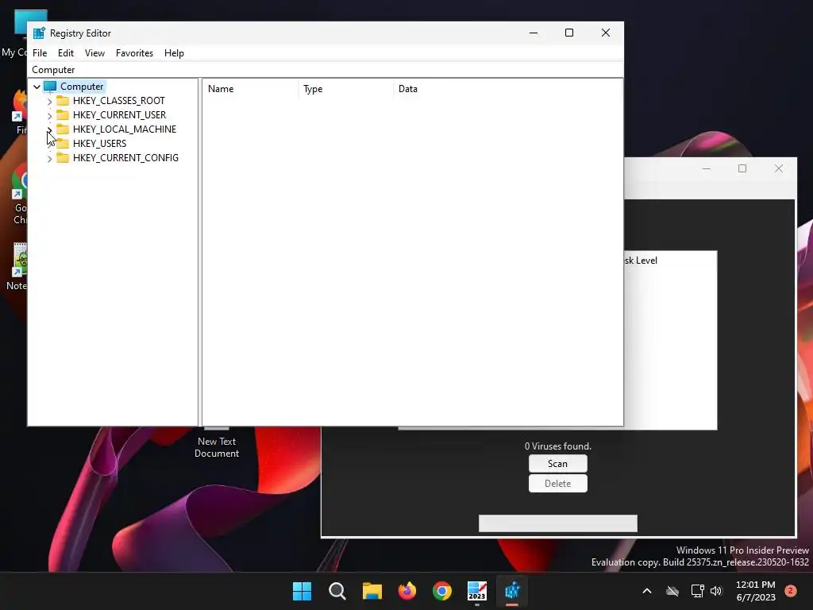Image resolution: width=813 pixels, height=610 pixels.
Task: Expand the HKEY_CLASSES_ROOT key
Action: [x=50, y=101]
